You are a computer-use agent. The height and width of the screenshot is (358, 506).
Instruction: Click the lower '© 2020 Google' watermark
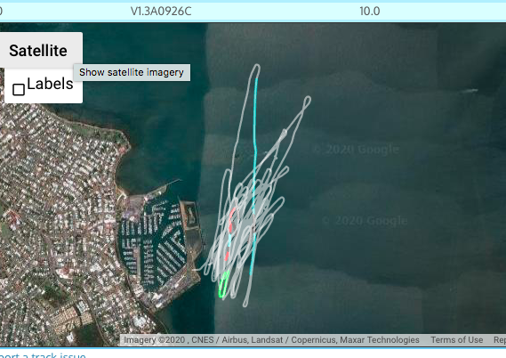365,221
